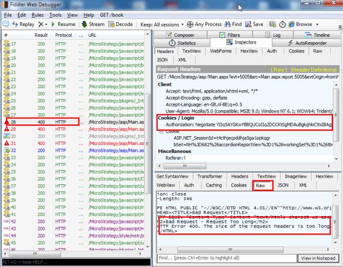Open response Caching tab

214,185
